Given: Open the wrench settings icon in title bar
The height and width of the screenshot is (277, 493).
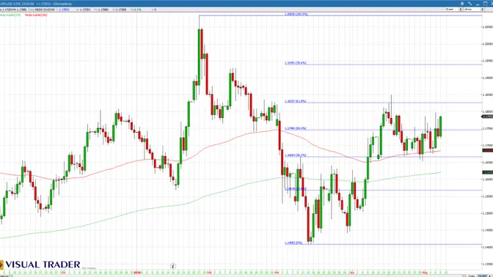Looking at the screenshot, I should tap(470, 4).
